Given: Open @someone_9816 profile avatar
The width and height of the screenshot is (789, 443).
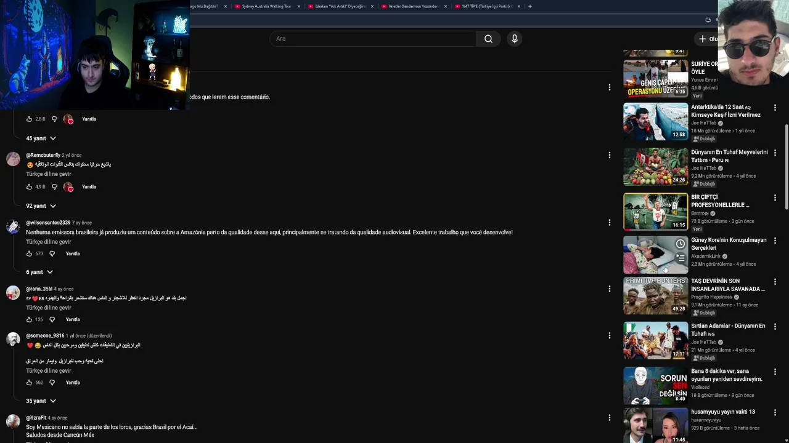Looking at the screenshot, I should tap(13, 340).
